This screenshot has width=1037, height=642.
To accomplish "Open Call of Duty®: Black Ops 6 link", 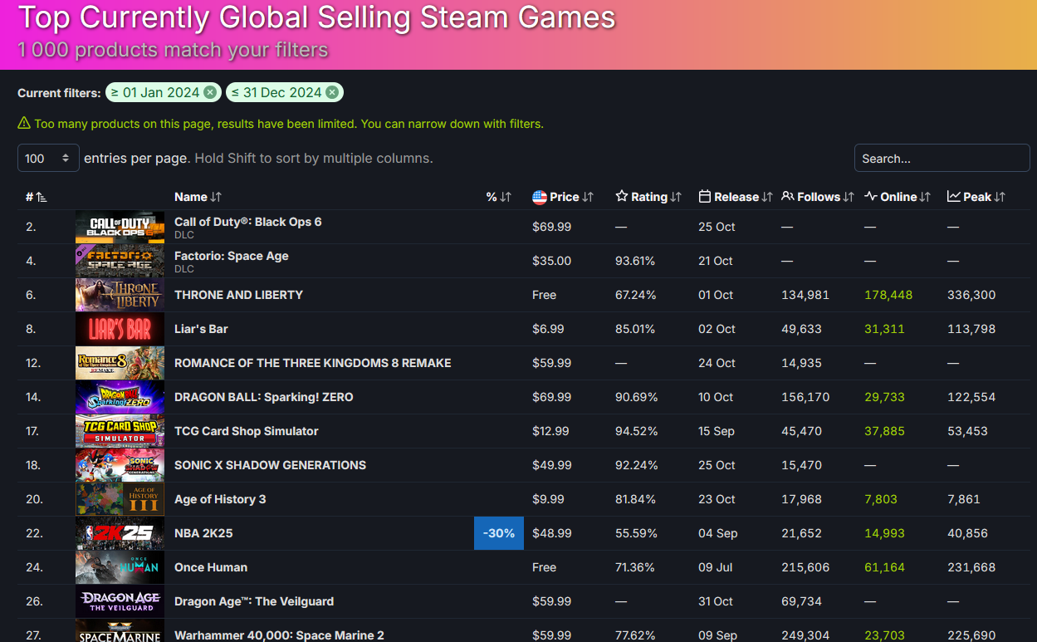I will click(x=247, y=222).
